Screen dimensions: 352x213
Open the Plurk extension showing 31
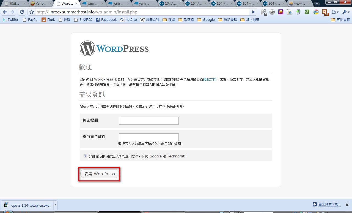[x=325, y=13]
